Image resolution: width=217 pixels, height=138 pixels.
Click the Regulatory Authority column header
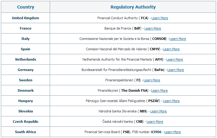click(x=133, y=7)
